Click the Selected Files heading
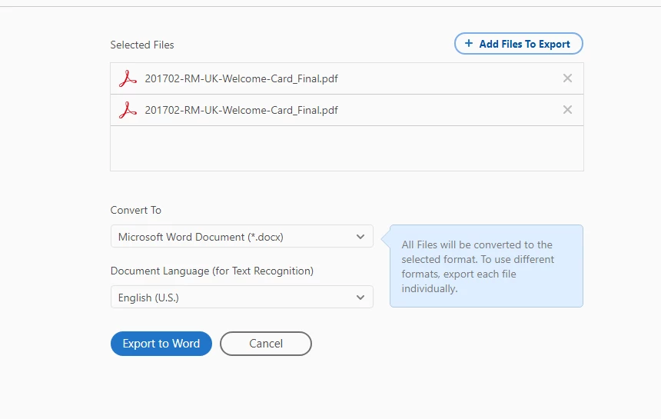This screenshot has width=661, height=419. (142, 45)
